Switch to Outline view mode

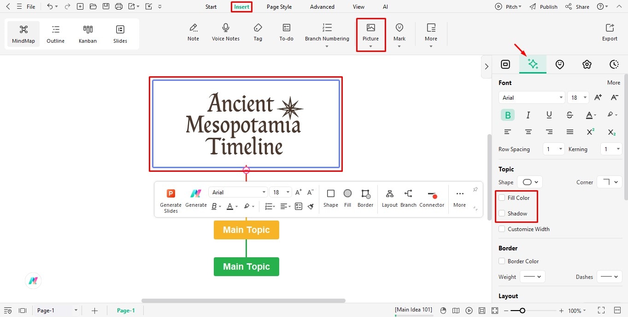point(56,34)
